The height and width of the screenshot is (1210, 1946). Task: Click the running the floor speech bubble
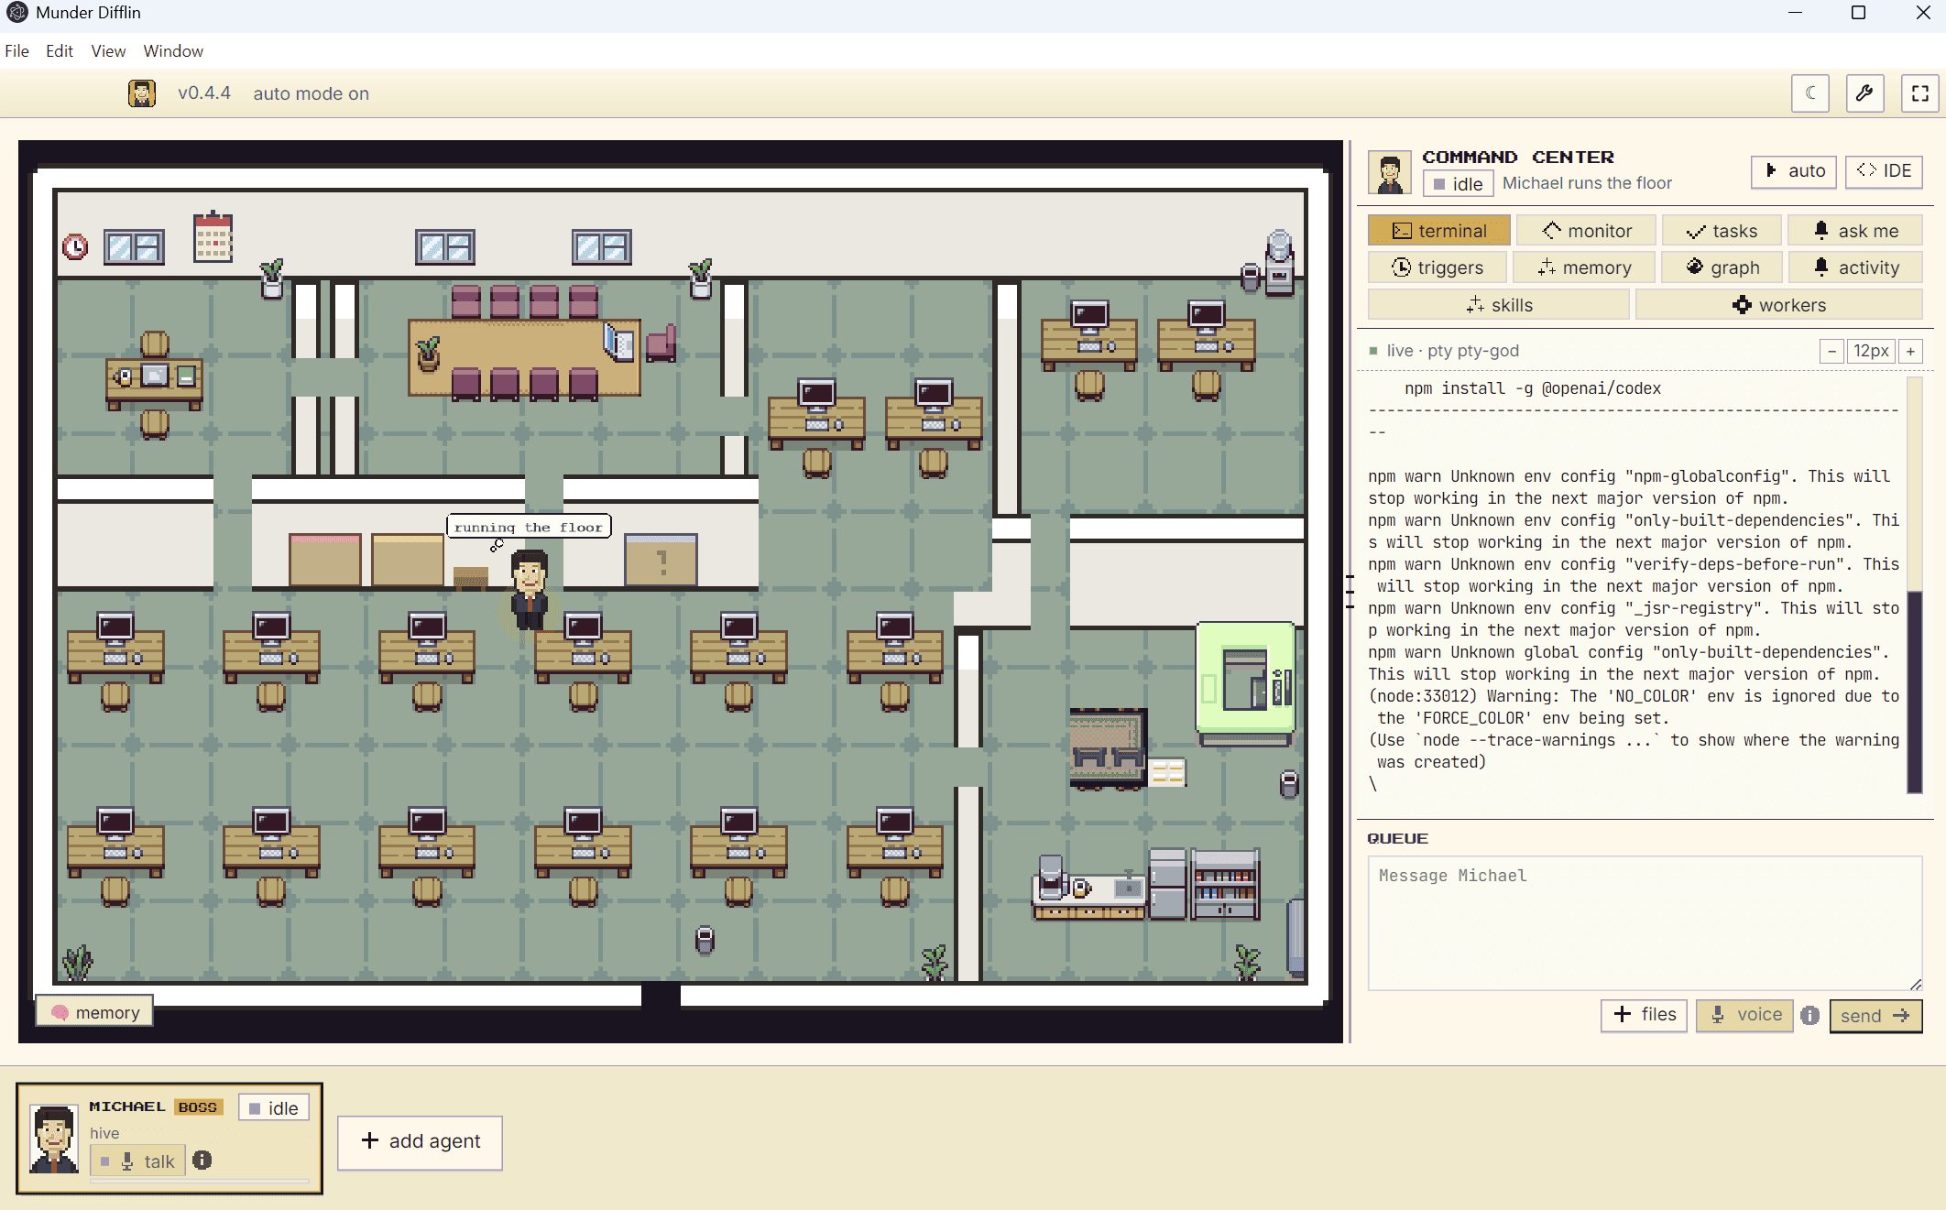tap(529, 527)
